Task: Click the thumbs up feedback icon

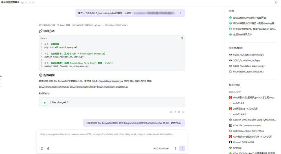Action: 171,112
